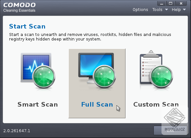Click the version number 2.0.261647.1
Screen dimensions: 191x138
17,131
